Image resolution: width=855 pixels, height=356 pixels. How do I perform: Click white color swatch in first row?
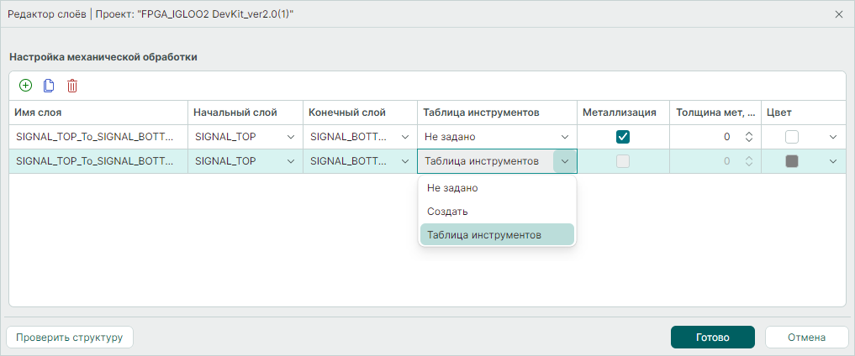tap(792, 137)
